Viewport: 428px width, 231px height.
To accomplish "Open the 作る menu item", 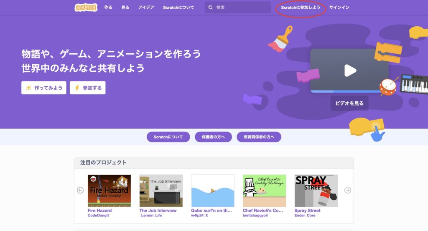I will tap(108, 8).
